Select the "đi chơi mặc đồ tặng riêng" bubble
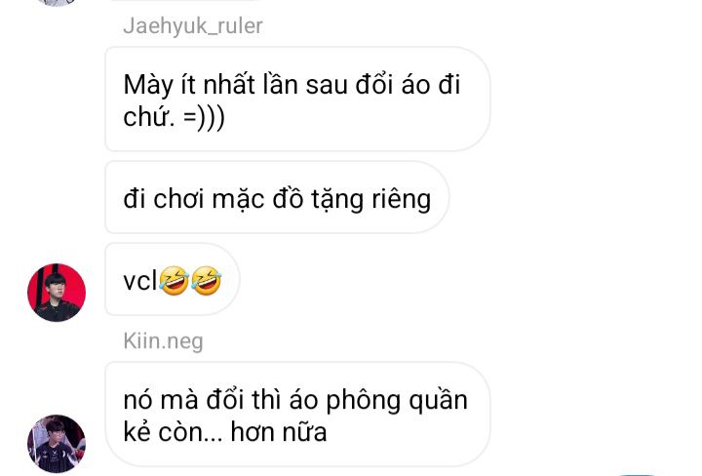This screenshot has width=702, height=476. click(x=277, y=197)
